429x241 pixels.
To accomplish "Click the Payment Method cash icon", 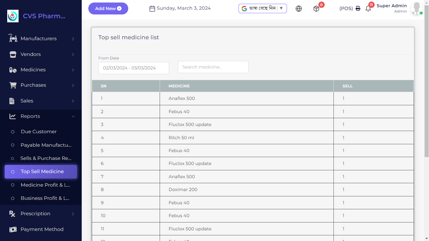I will (13, 229).
